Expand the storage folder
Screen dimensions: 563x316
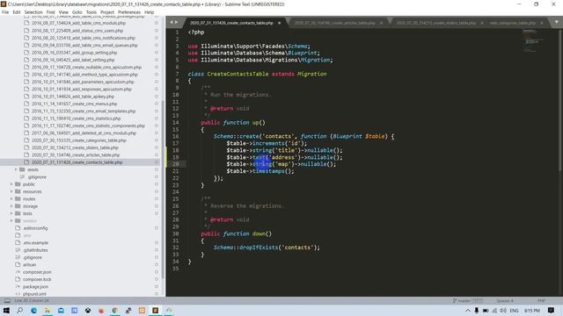click(11, 206)
